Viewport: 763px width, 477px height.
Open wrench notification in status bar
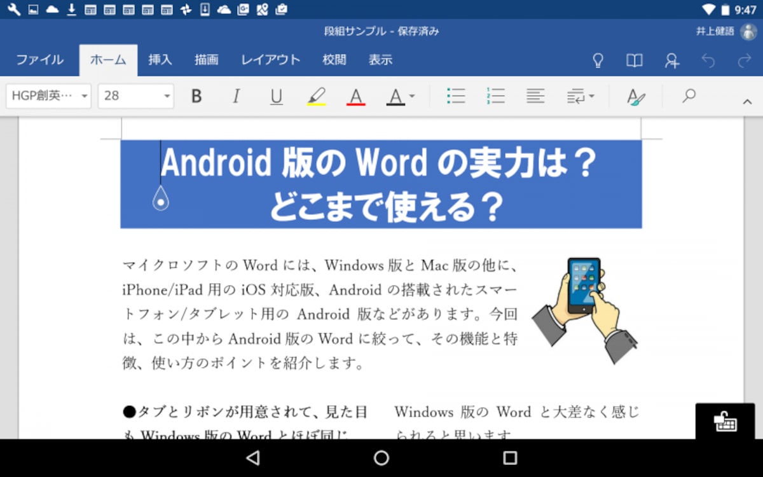coord(14,10)
